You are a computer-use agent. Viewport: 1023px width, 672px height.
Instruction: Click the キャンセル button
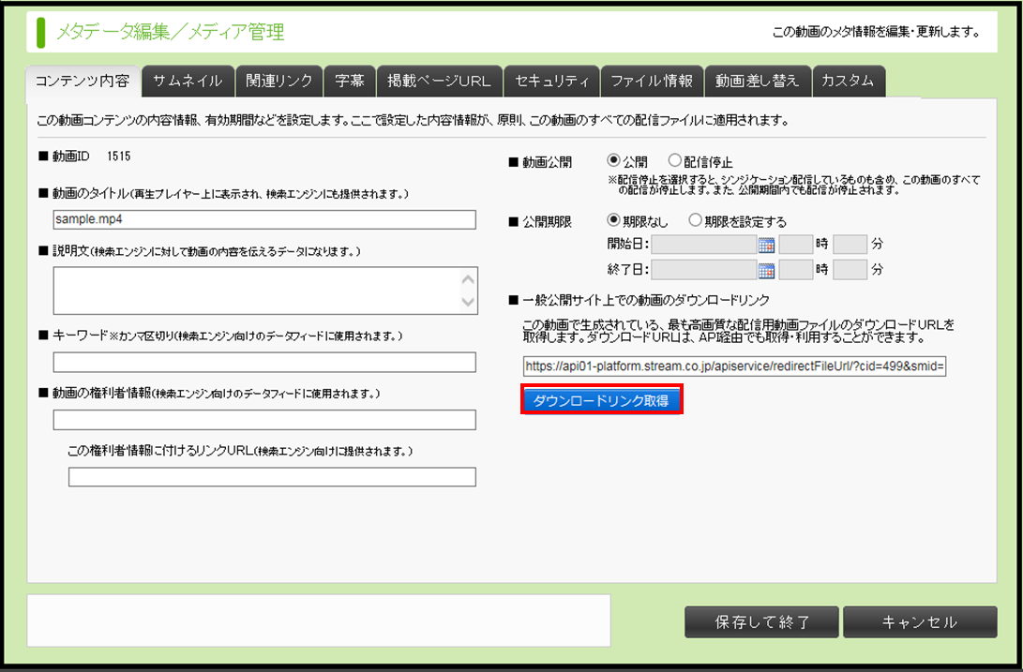click(919, 622)
